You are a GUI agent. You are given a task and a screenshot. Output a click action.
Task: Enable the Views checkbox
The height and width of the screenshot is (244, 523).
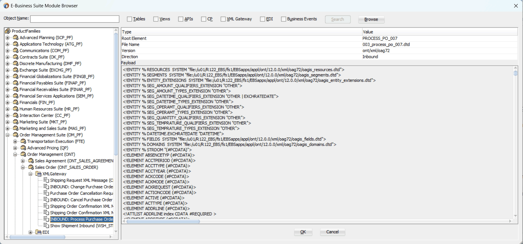(x=156, y=19)
